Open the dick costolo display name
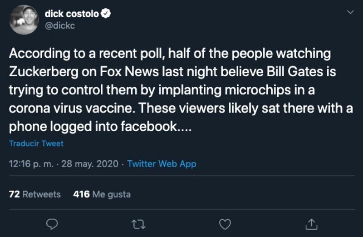363x237 pixels. 72,14
